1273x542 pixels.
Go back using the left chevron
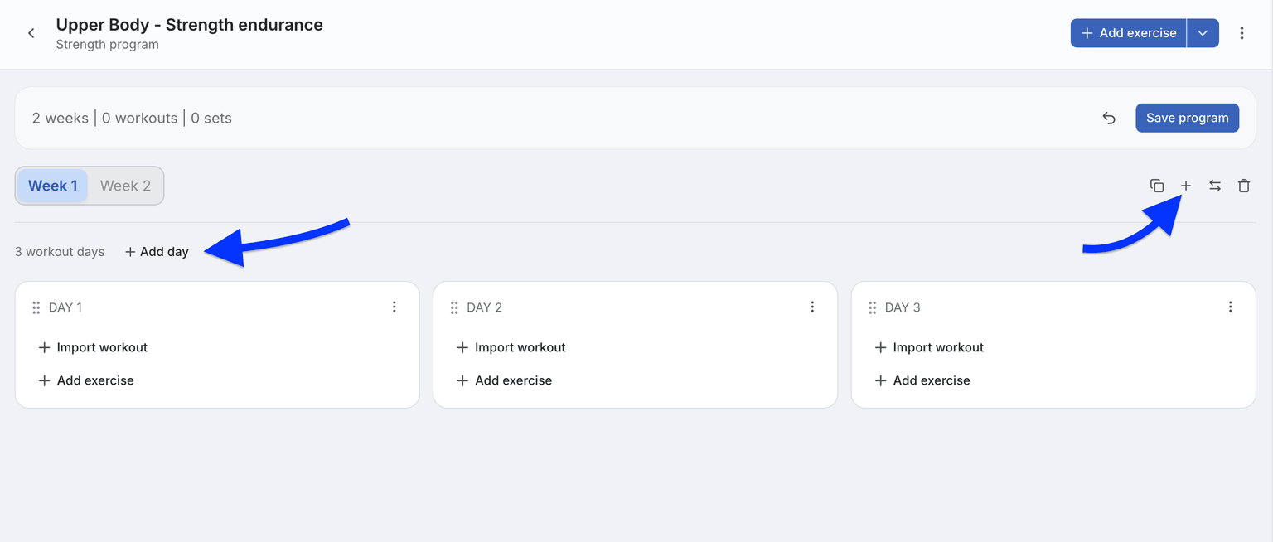[x=31, y=33]
